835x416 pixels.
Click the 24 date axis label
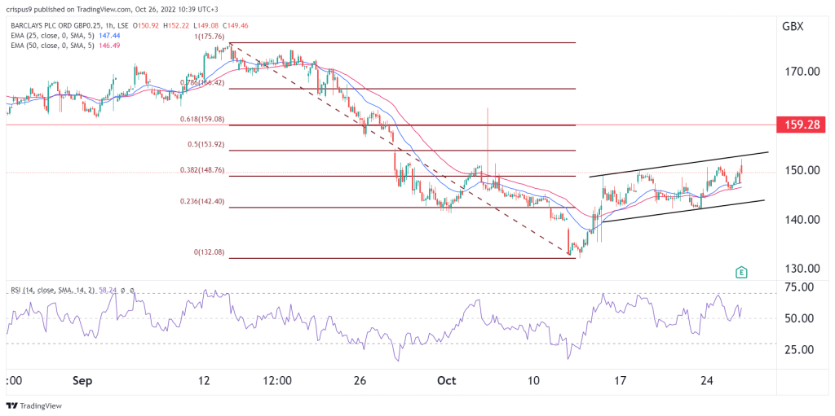(x=707, y=382)
